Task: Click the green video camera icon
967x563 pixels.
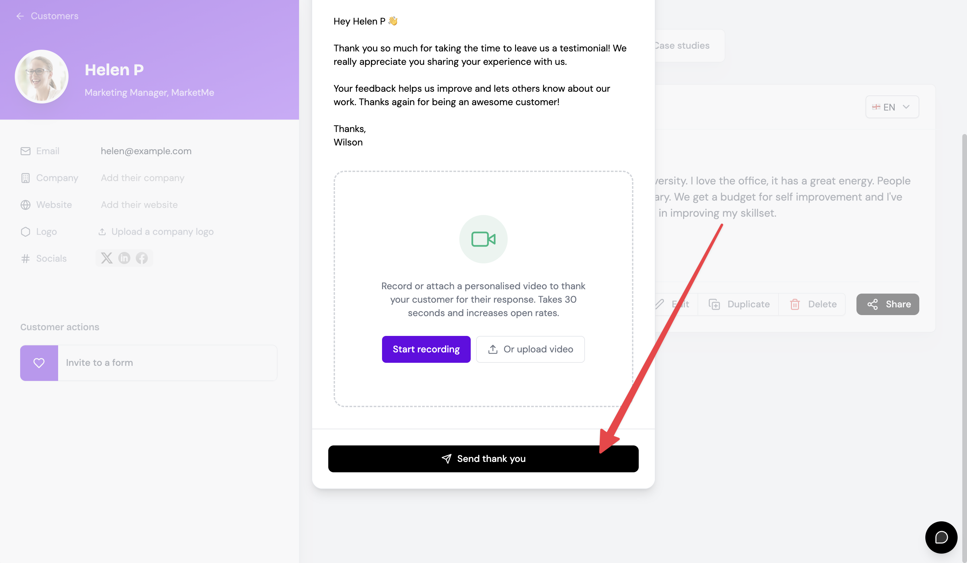Action: pyautogui.click(x=483, y=239)
